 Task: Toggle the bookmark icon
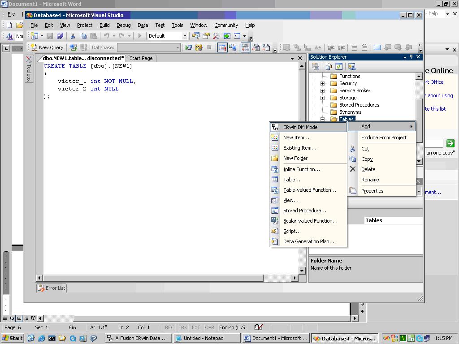click(x=377, y=47)
